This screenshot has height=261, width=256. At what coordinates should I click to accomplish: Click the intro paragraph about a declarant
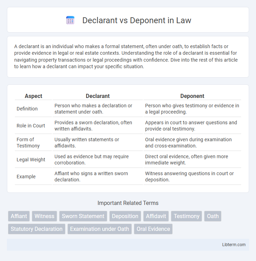click(x=126, y=56)
